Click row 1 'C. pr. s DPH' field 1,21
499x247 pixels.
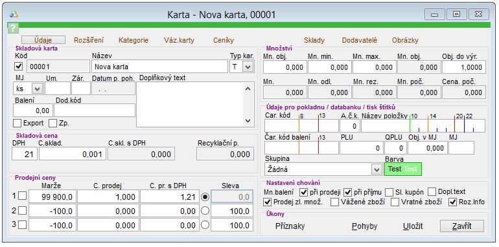[x=170, y=197]
